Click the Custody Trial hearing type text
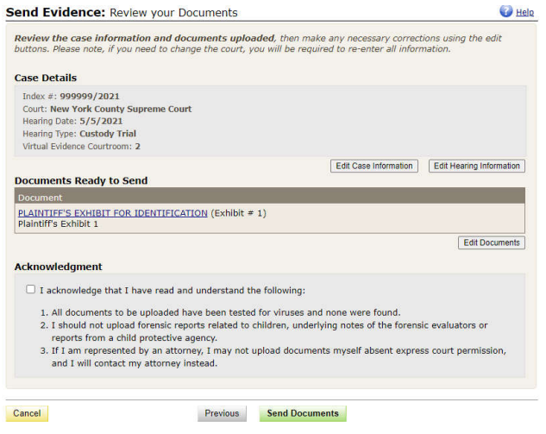This screenshot has height=434, width=546. [108, 134]
